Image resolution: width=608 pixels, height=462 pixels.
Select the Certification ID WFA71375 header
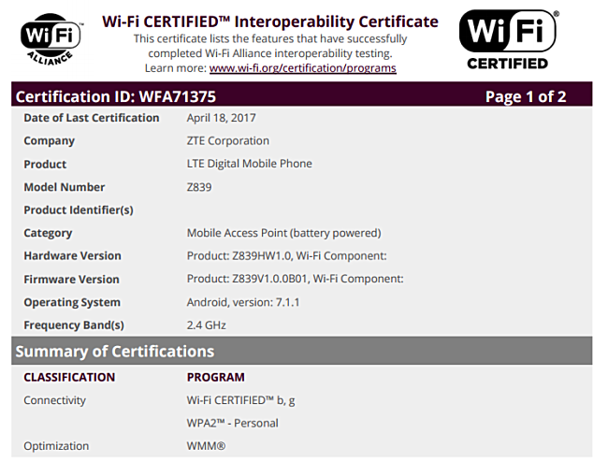[114, 96]
